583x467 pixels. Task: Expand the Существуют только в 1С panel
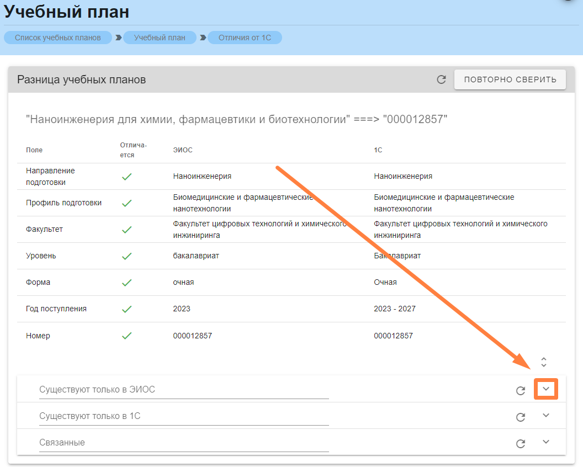tap(546, 416)
